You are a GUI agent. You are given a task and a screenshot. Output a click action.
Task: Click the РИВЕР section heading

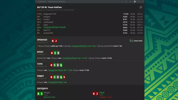coord(40,76)
